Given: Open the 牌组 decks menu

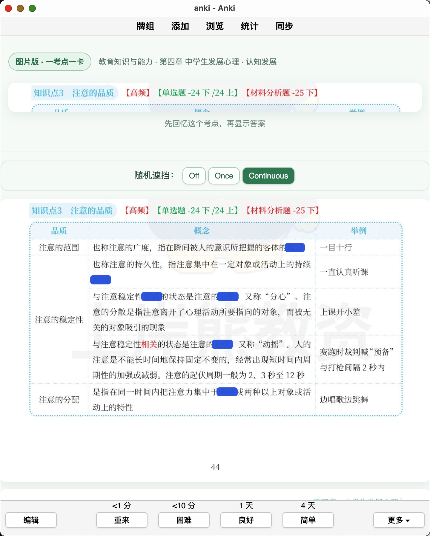Looking at the screenshot, I should click(145, 26).
